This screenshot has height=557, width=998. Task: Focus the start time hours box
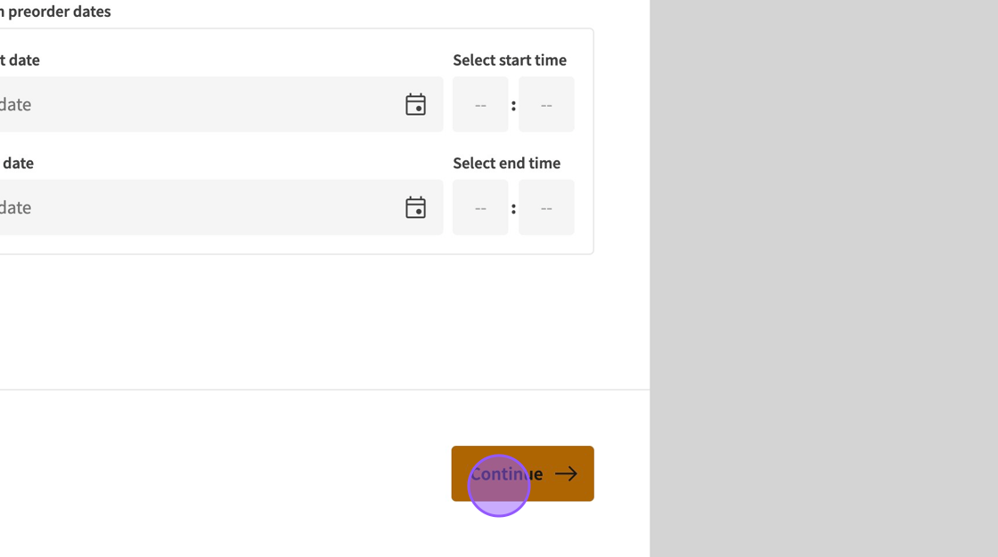[480, 105]
